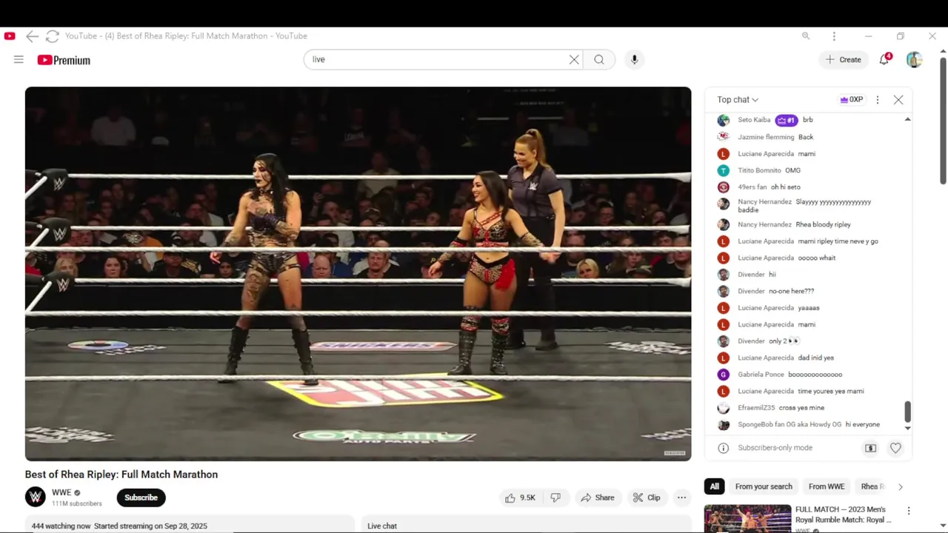Run search with magnifier button
The height and width of the screenshot is (533, 948).
[x=599, y=59]
